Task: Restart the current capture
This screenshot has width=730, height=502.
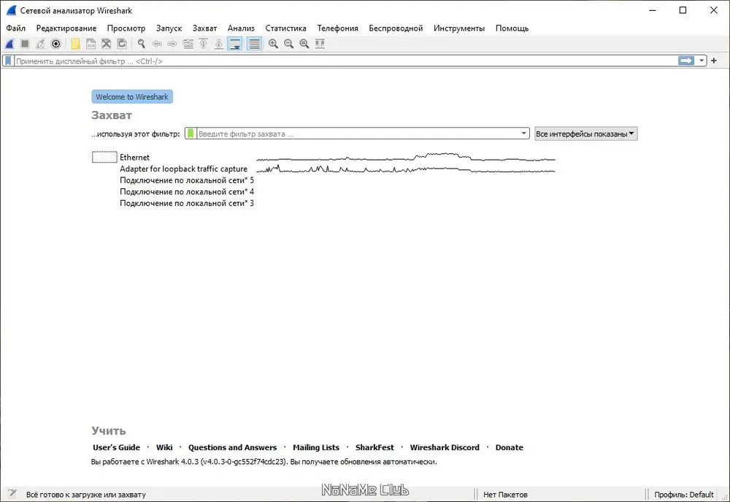Action: click(x=40, y=44)
